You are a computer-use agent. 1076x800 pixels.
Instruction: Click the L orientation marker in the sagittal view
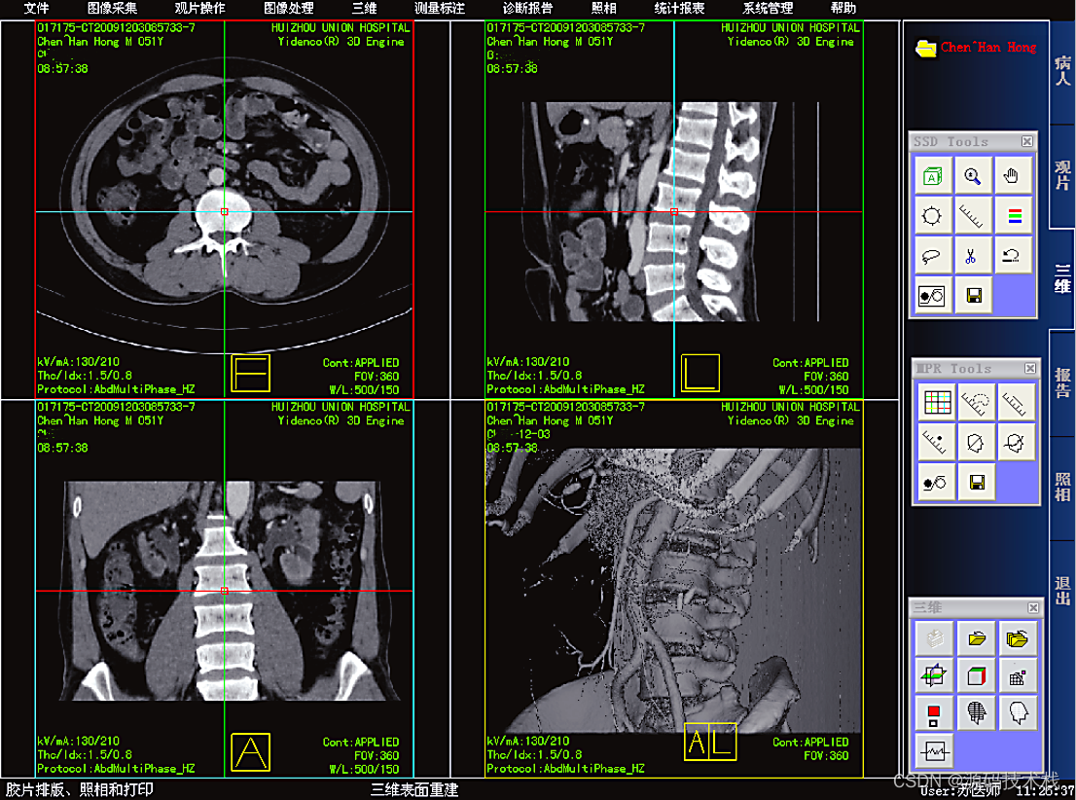[x=699, y=374]
